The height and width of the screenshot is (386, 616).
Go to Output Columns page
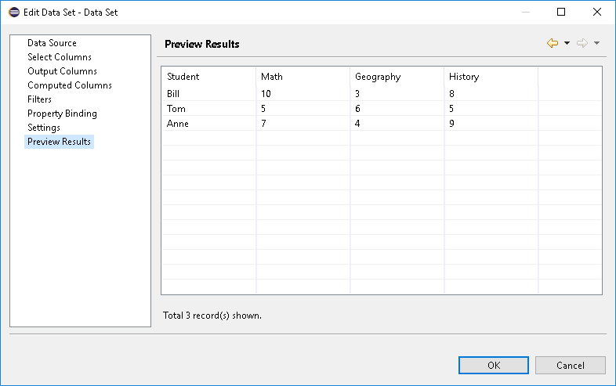pos(62,71)
